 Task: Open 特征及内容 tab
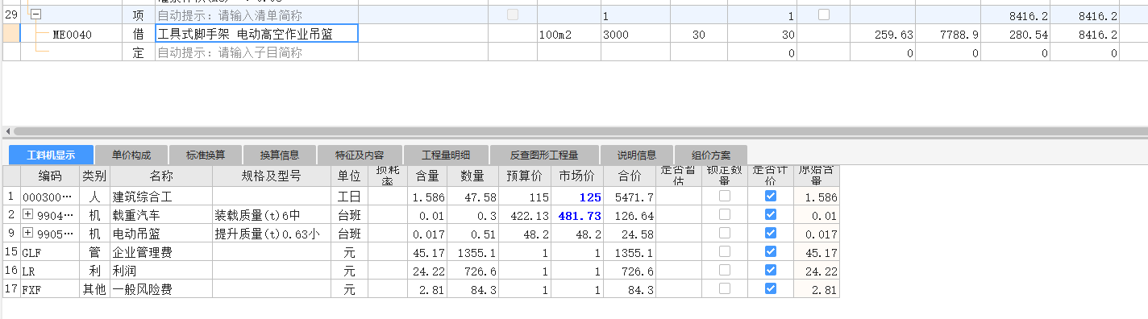coord(360,155)
